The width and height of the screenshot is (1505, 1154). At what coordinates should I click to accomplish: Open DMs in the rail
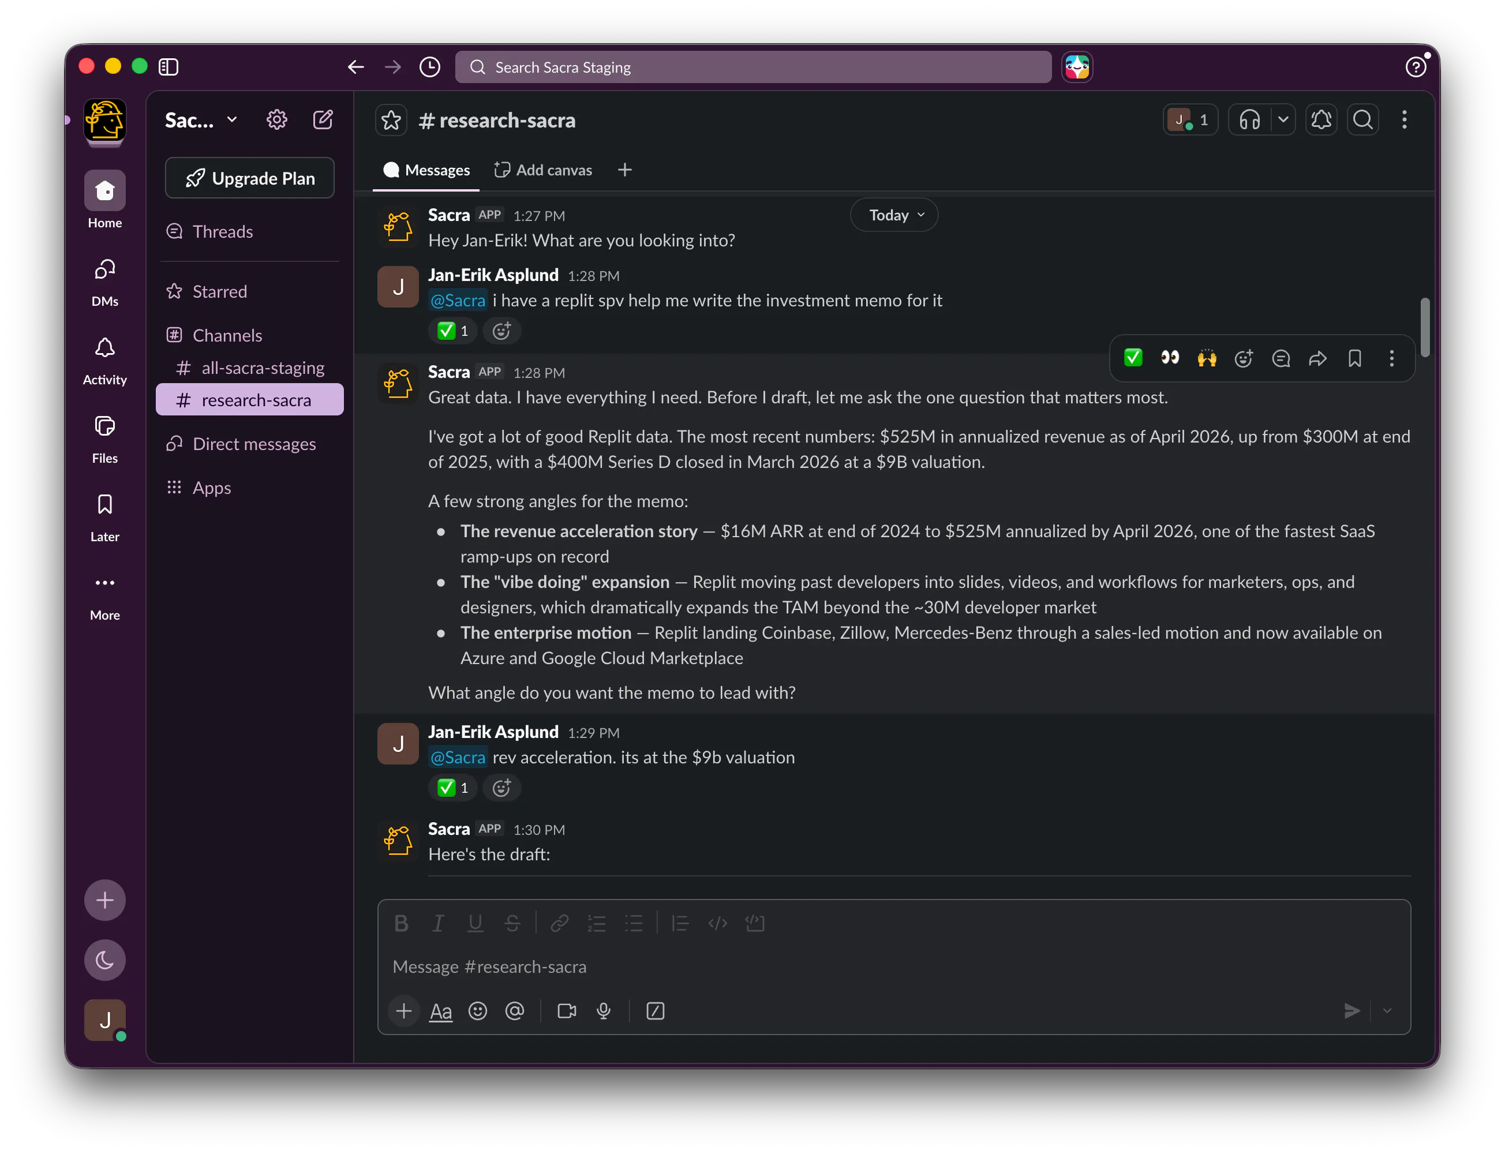click(x=105, y=282)
